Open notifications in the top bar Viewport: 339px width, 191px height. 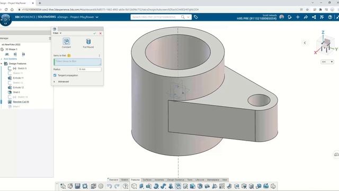point(290,17)
